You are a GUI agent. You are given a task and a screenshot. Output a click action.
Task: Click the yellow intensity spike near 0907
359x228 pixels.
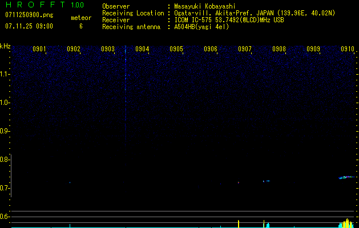pyautogui.click(x=239, y=223)
